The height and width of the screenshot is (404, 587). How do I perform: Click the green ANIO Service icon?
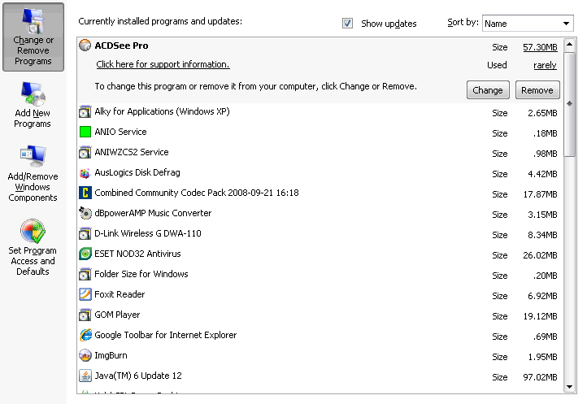pos(85,132)
